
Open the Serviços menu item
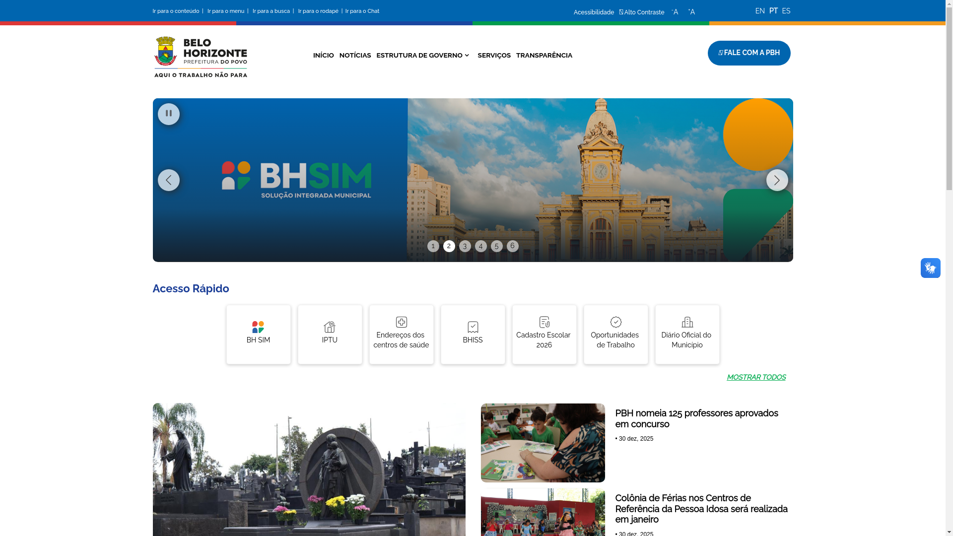click(x=494, y=56)
